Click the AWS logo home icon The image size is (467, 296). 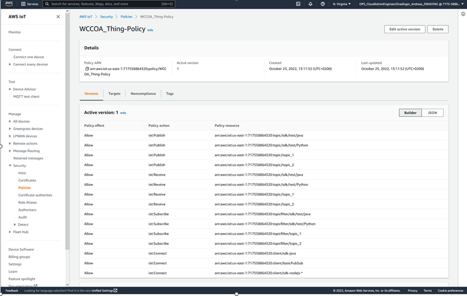click(x=9, y=4)
